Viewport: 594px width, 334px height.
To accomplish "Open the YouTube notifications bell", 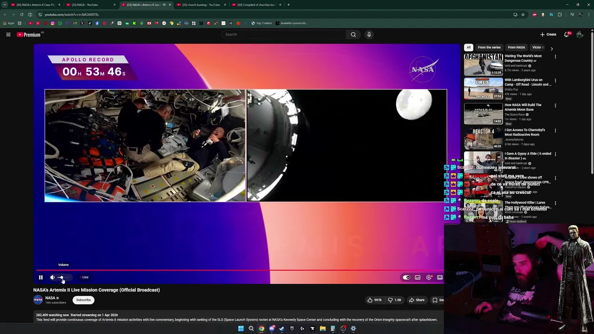I will [x=567, y=34].
